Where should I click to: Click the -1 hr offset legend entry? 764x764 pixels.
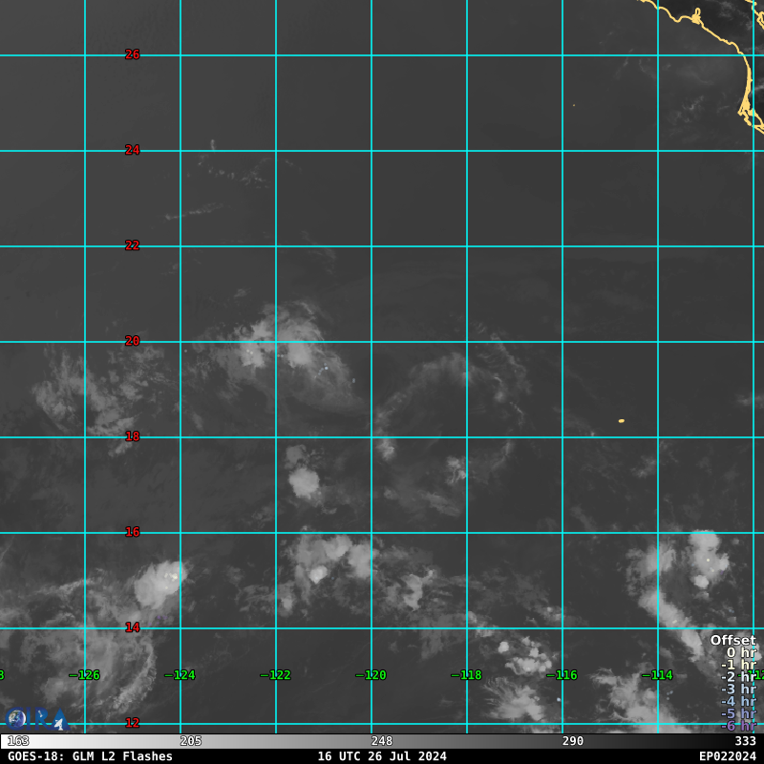pos(738,665)
